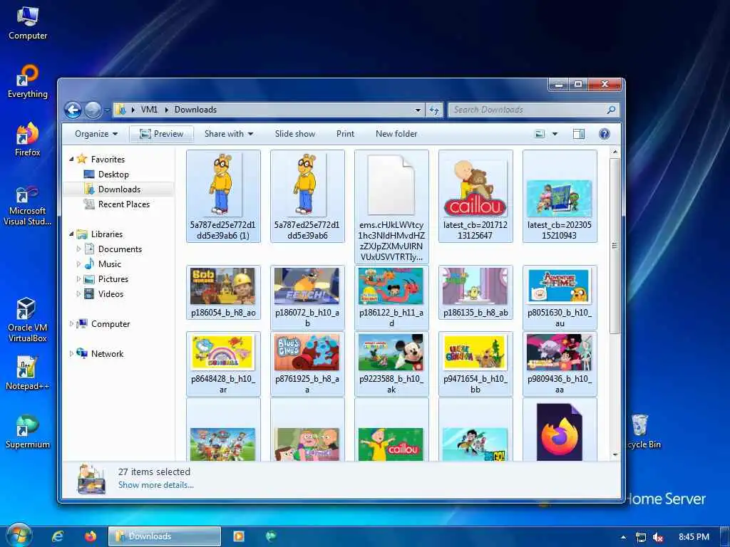
Task: Show hidden tray icons arrow
Action: [x=623, y=537]
